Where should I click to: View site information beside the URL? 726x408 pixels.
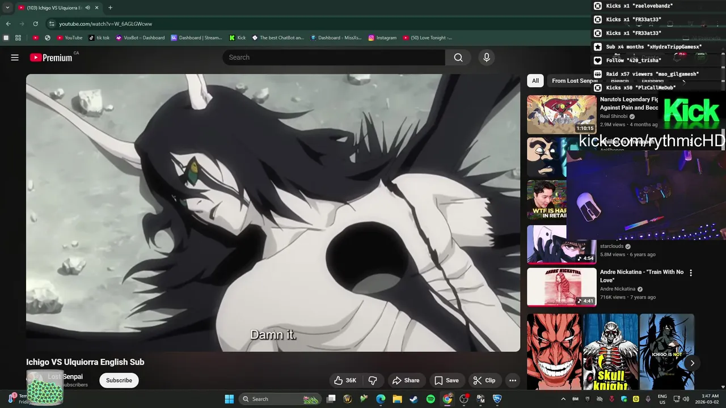[52, 24]
